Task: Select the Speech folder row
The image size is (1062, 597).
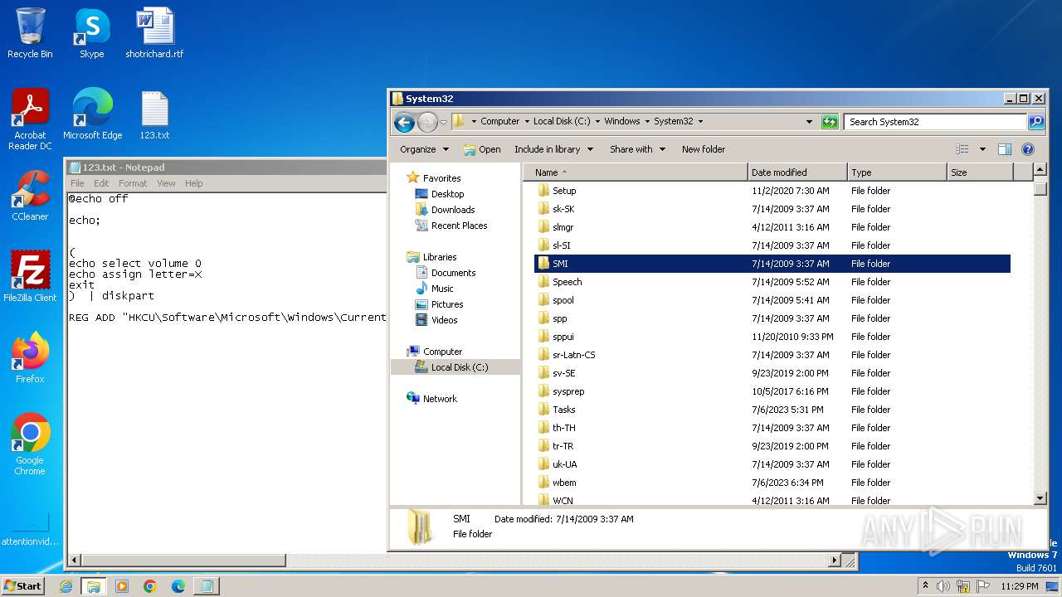Action: pyautogui.click(x=772, y=282)
